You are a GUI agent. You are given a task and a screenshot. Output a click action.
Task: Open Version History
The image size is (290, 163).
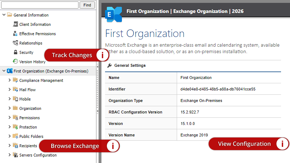click(x=32, y=62)
